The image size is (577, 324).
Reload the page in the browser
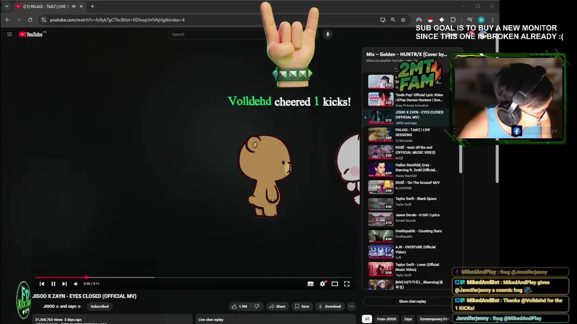click(30, 20)
